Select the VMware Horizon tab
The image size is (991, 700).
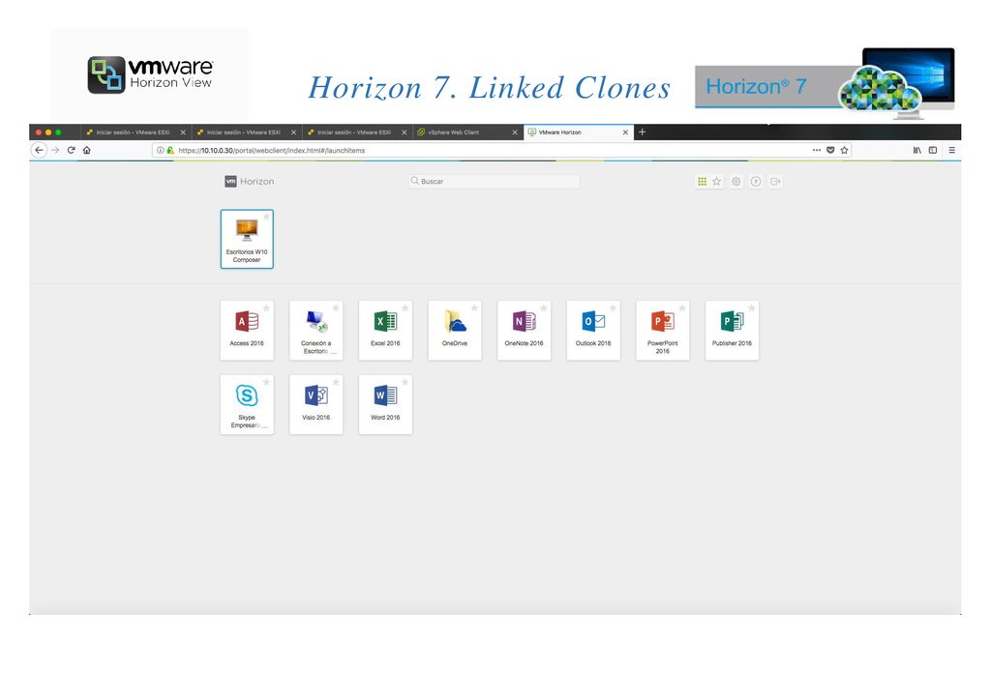579,132
